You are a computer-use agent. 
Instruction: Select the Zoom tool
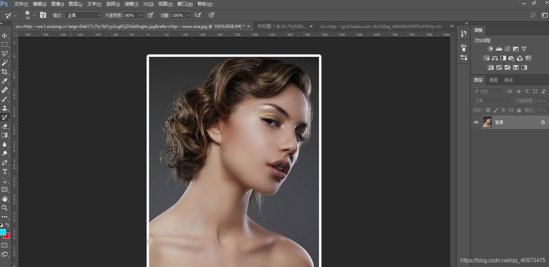5,208
